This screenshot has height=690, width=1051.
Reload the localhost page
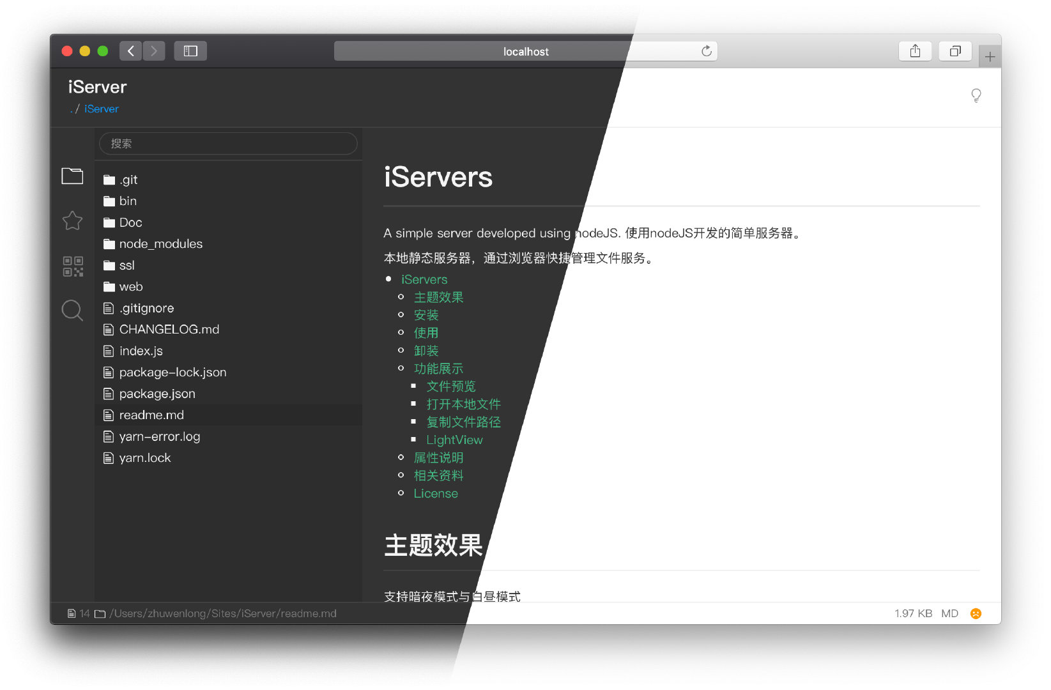click(706, 51)
